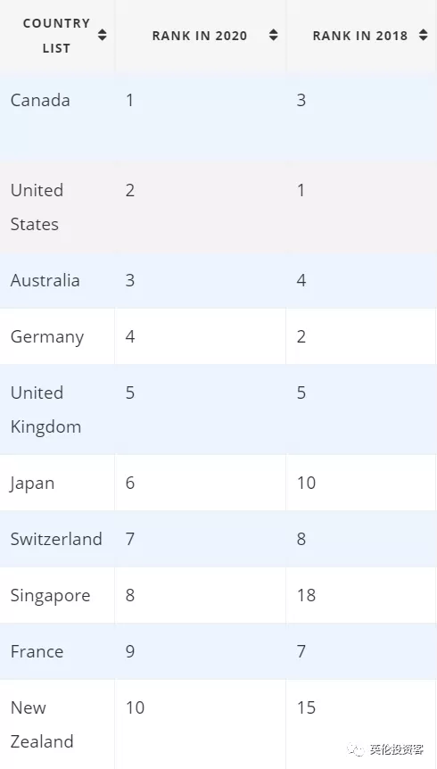
Task: Select the New Zealand cell
Action: click(57, 724)
